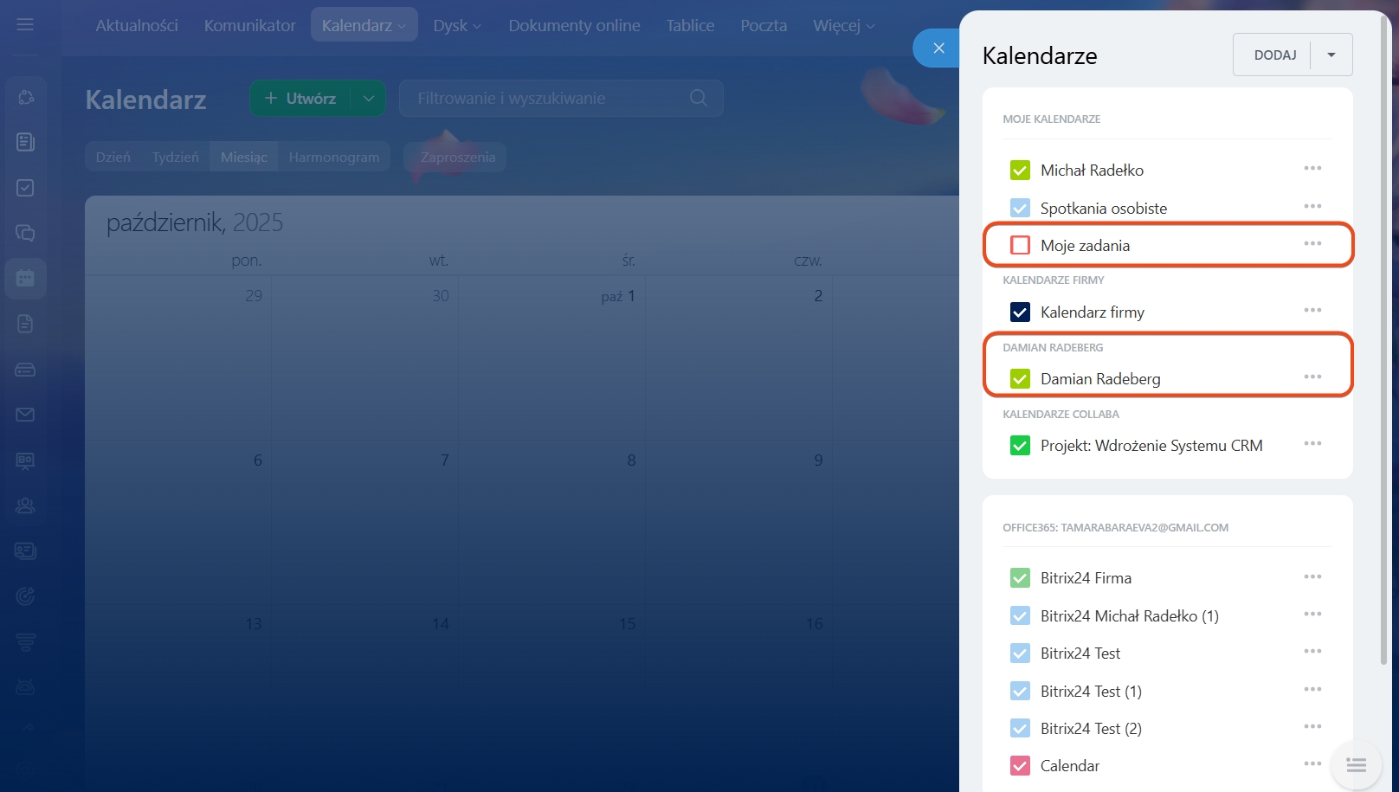Toggle the Spotkania osobiste checkbox
Image resolution: width=1399 pixels, height=792 pixels.
point(1020,208)
